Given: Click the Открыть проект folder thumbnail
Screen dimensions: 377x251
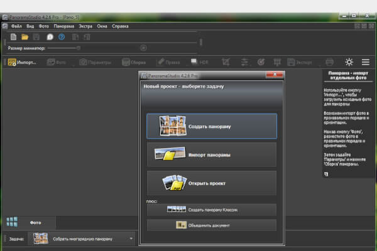Looking at the screenshot, I should tap(174, 183).
